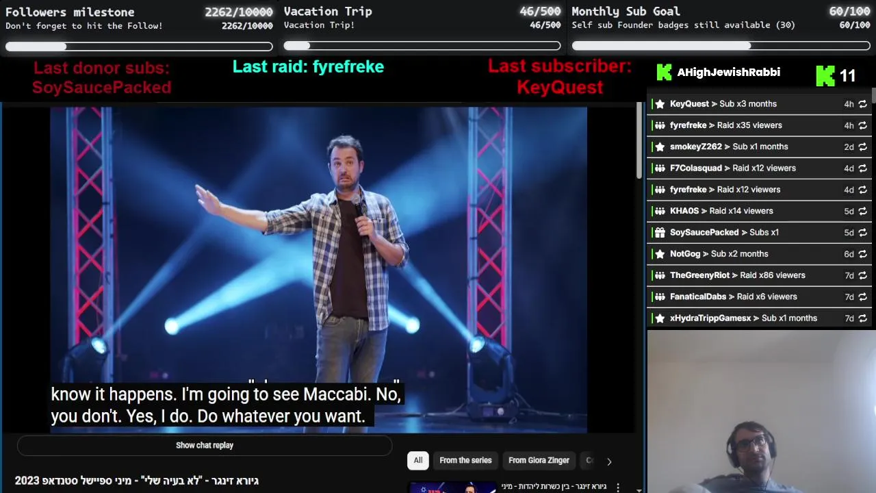Select the From Giora Zinger chip
Viewport: 876px width, 493px height.
pyautogui.click(x=539, y=461)
